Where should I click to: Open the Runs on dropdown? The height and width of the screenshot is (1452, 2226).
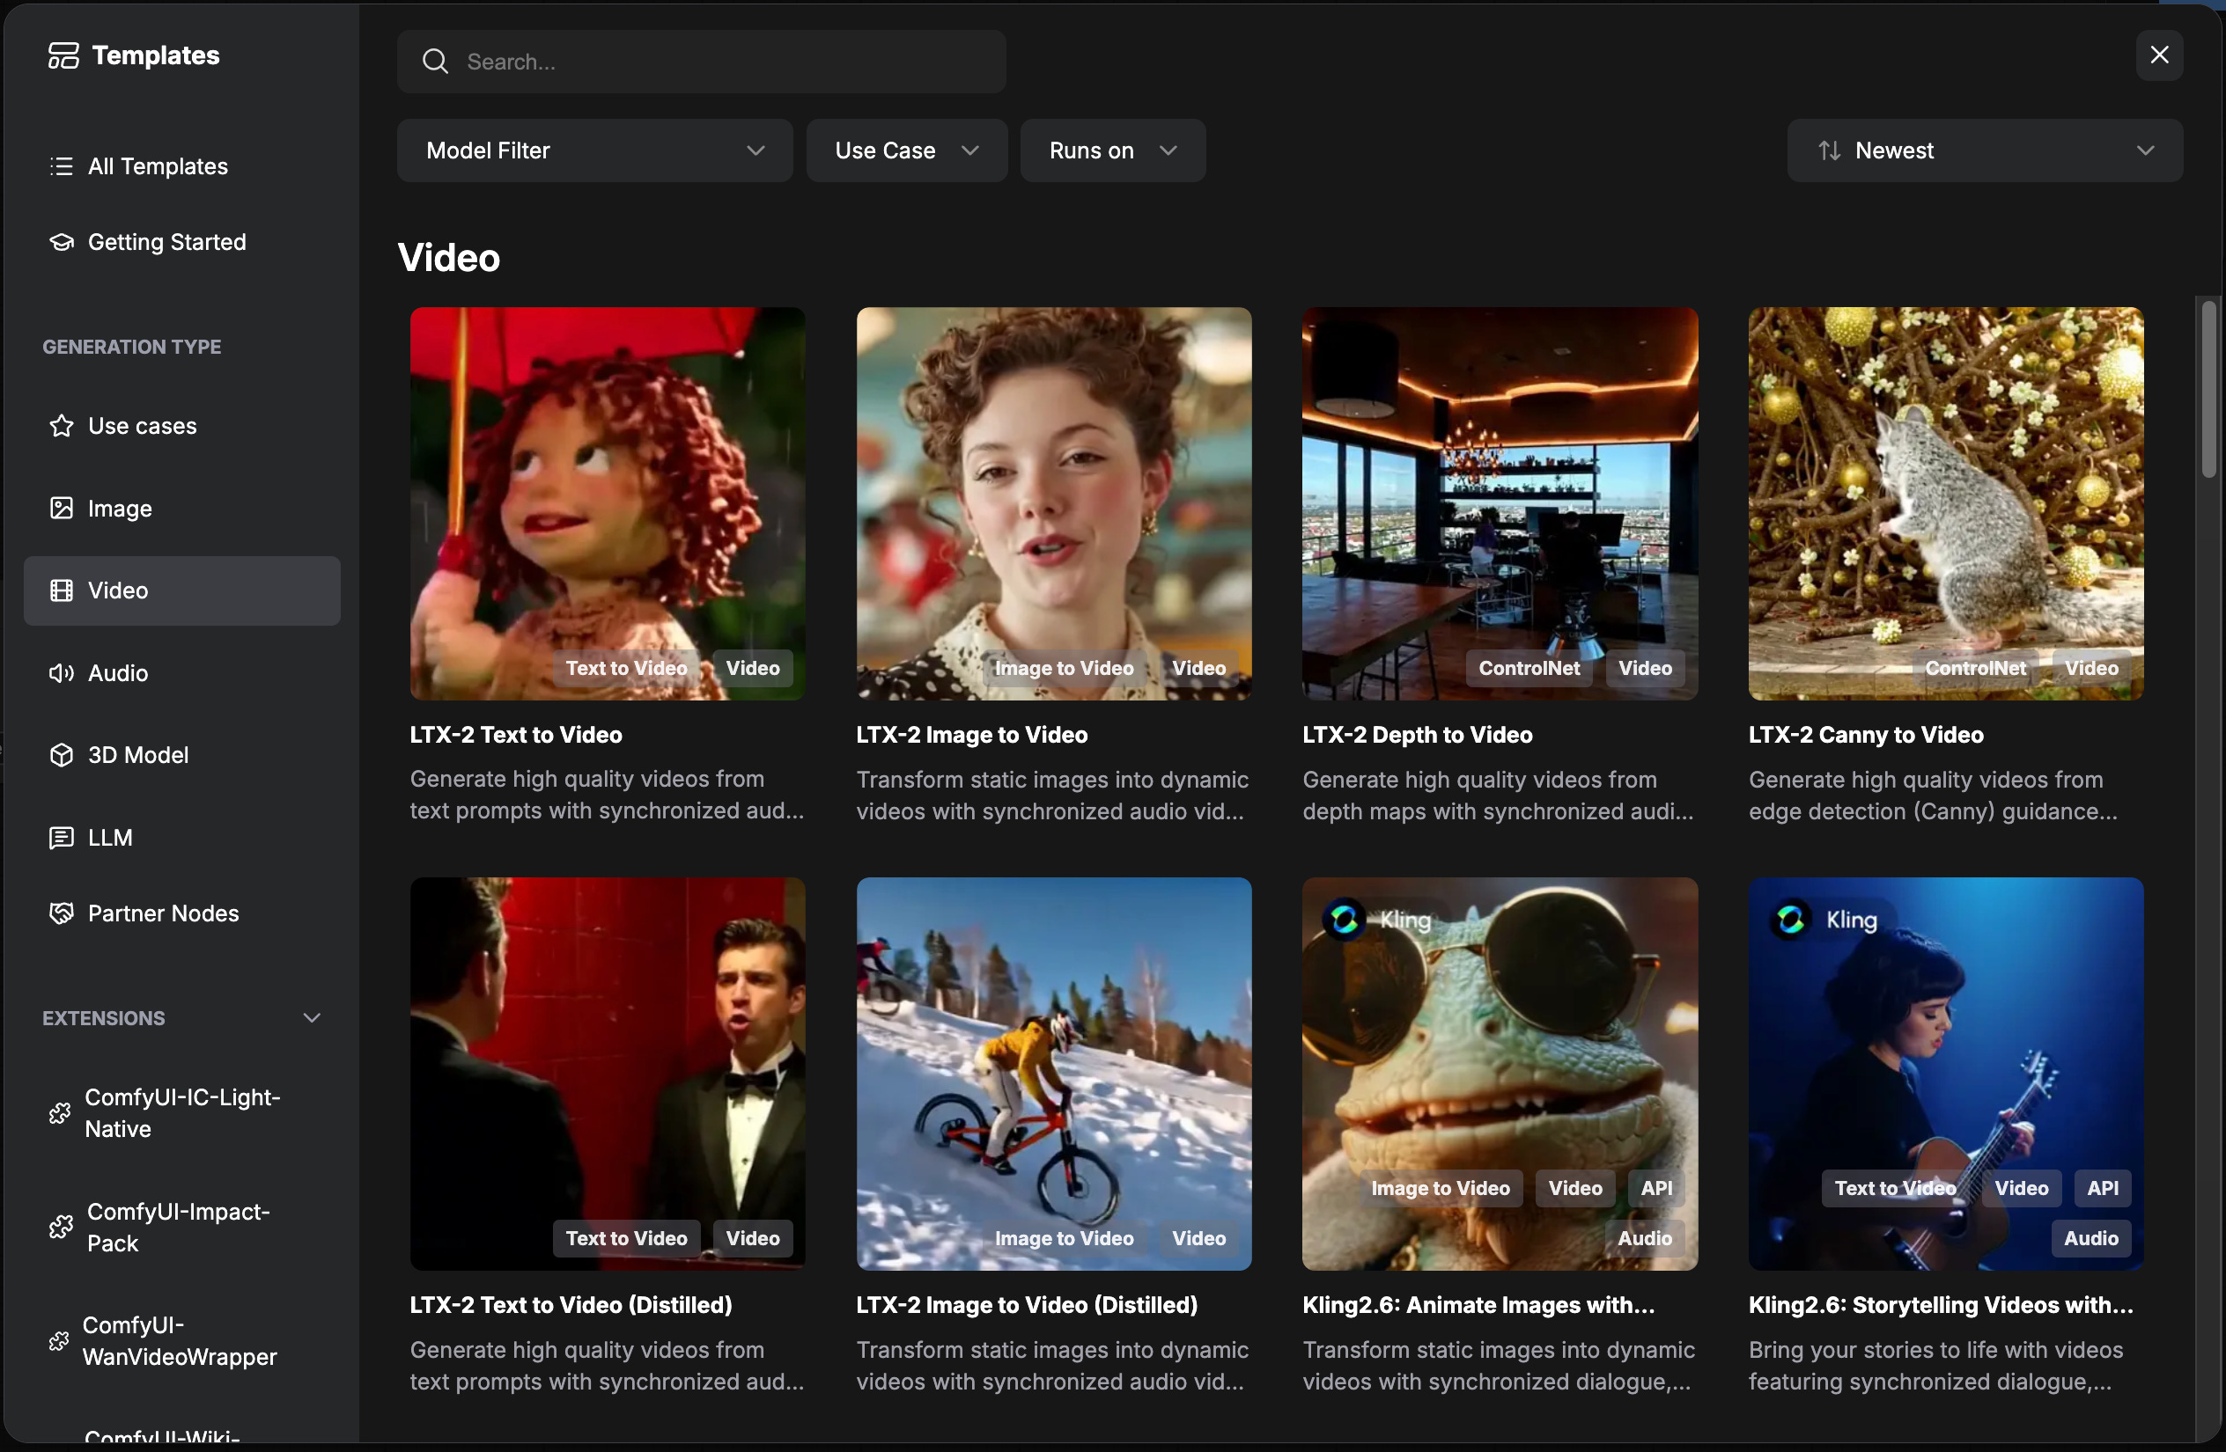coord(1112,150)
